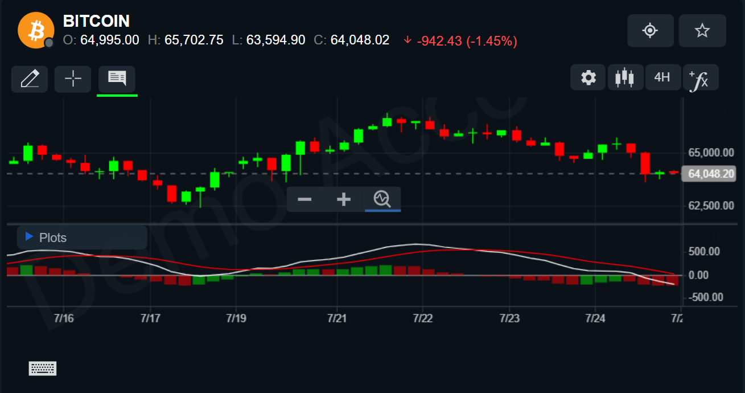Screen dimensions: 745x393
Task: Add Bitcoin to favorites star
Action: tap(702, 31)
